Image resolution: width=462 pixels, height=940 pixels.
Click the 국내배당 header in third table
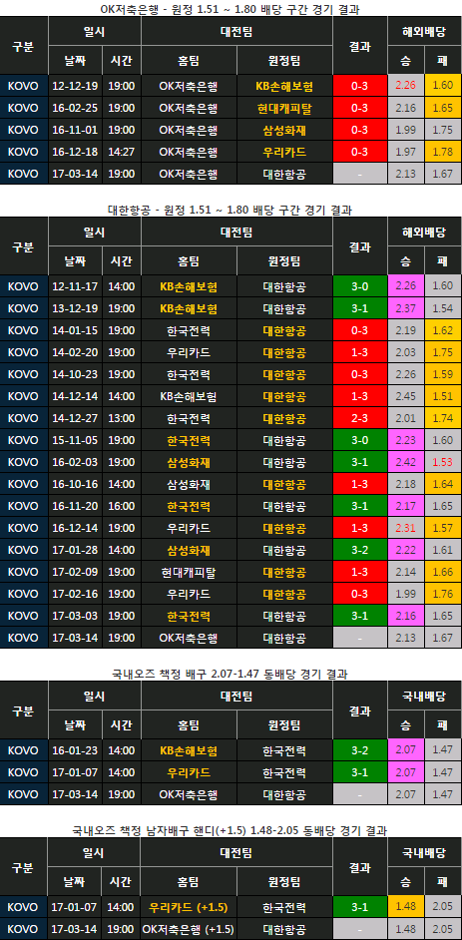tap(424, 696)
